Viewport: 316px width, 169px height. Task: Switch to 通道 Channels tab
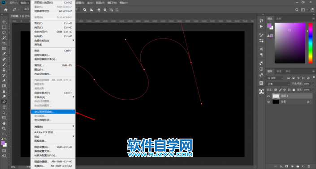(279, 71)
